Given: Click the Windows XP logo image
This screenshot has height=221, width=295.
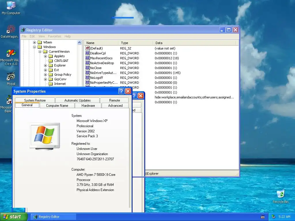Looking at the screenshot, I should point(45,136).
